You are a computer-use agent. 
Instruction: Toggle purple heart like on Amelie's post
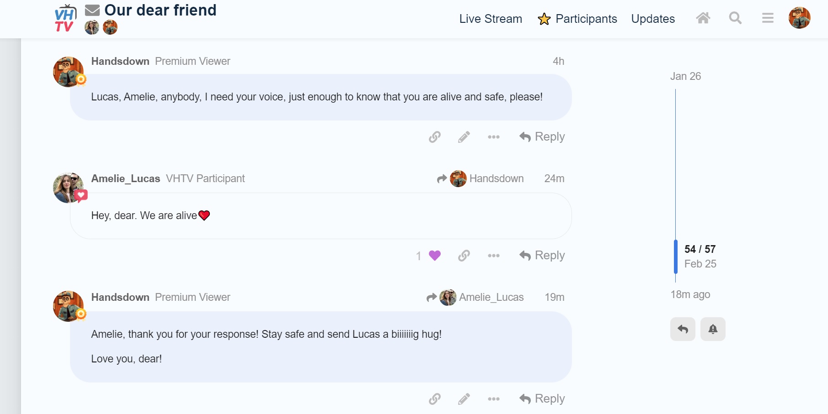(434, 256)
